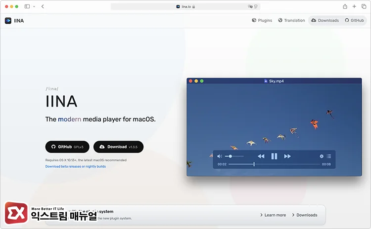The image size is (371, 229).
Task: Open the beta releases or nightly builds link
Action: 76,166
